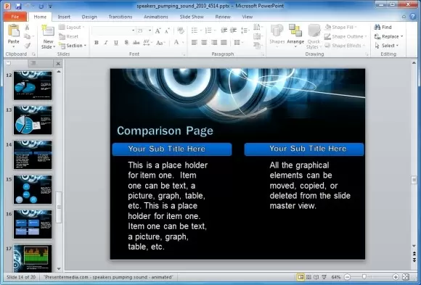
Task: Open the font name combo box
Action: pyautogui.click(x=113, y=30)
